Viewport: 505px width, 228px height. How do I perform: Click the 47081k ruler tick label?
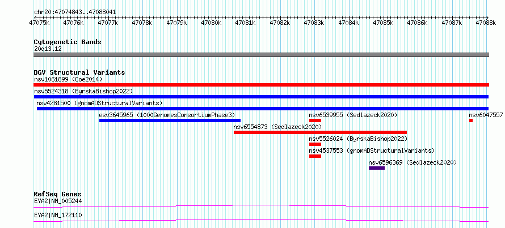(246, 23)
